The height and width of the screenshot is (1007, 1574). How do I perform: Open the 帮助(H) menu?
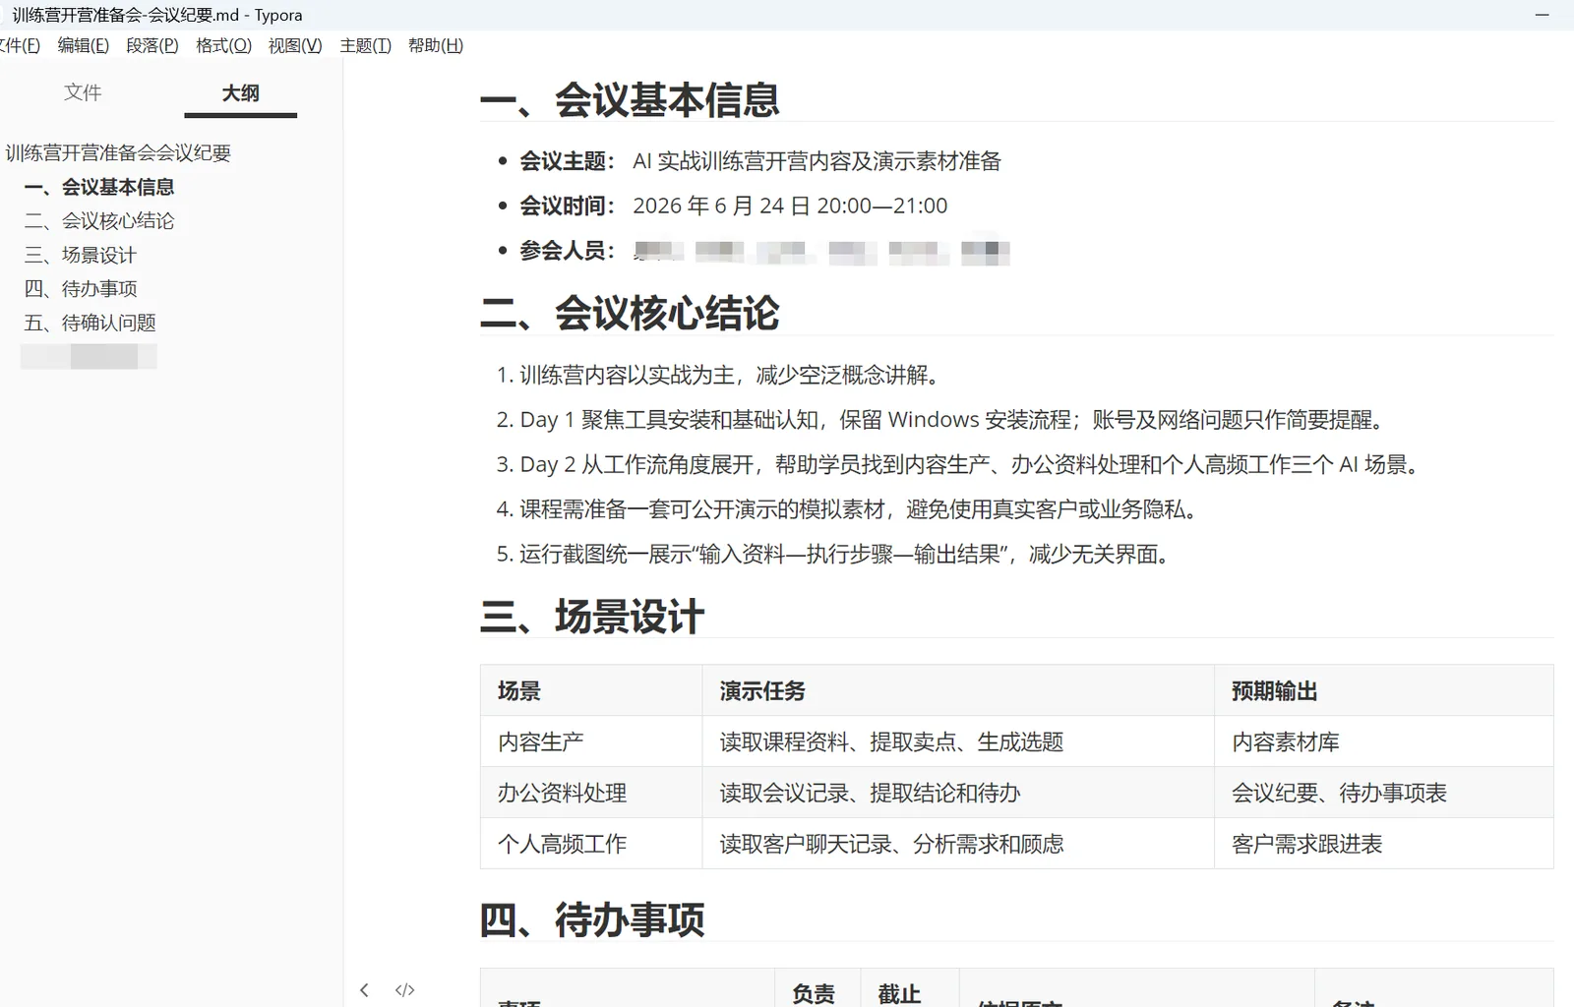pos(436,45)
